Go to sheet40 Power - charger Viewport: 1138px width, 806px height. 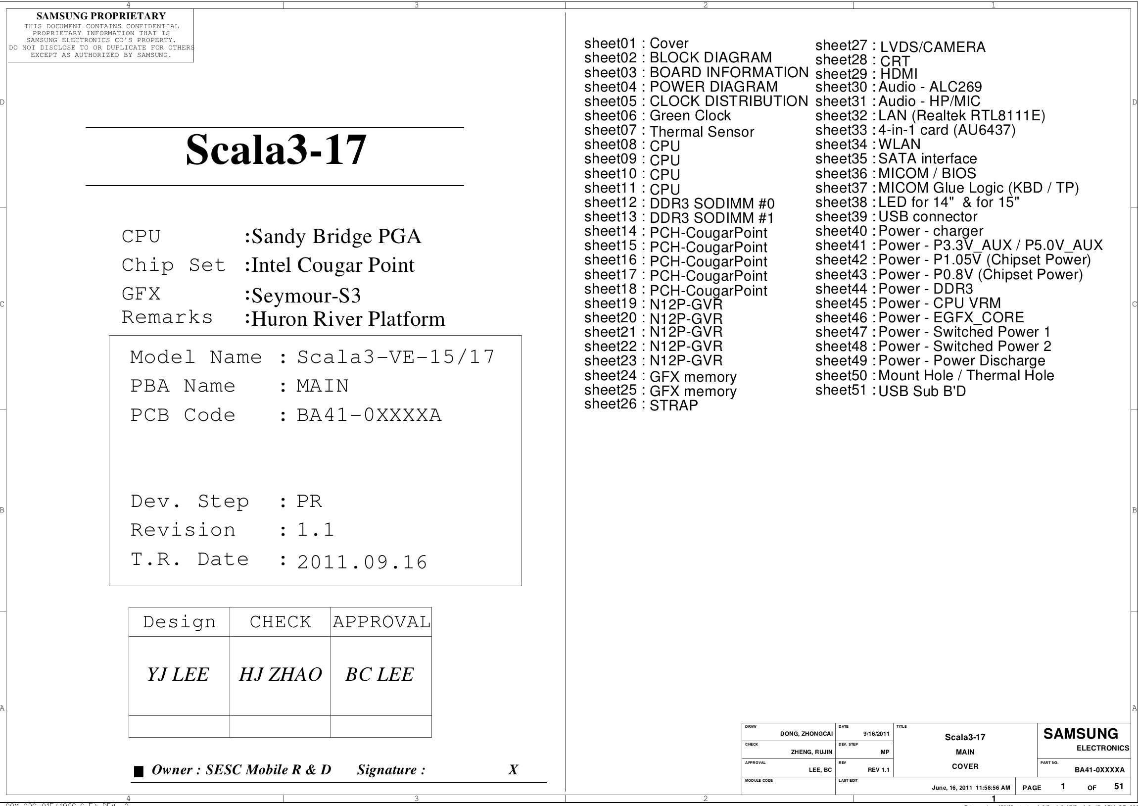click(899, 231)
